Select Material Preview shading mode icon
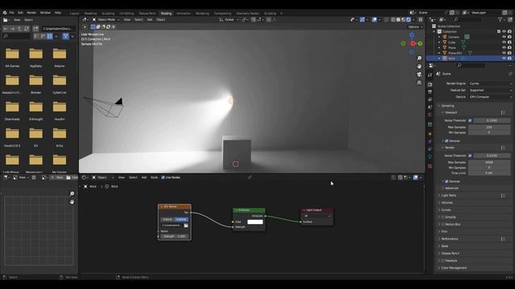Viewport: 515px width, 289px height. pyautogui.click(x=404, y=19)
